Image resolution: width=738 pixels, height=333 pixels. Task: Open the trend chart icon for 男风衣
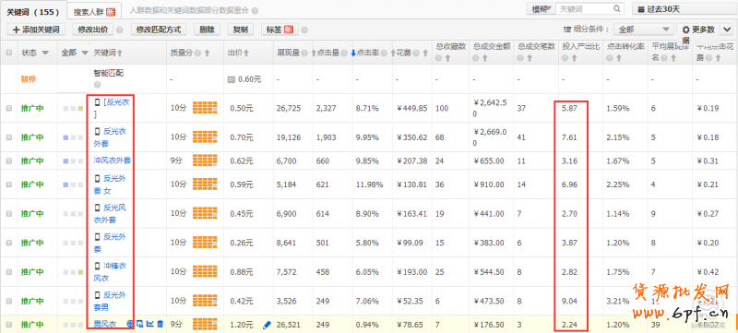pyautogui.click(x=150, y=324)
